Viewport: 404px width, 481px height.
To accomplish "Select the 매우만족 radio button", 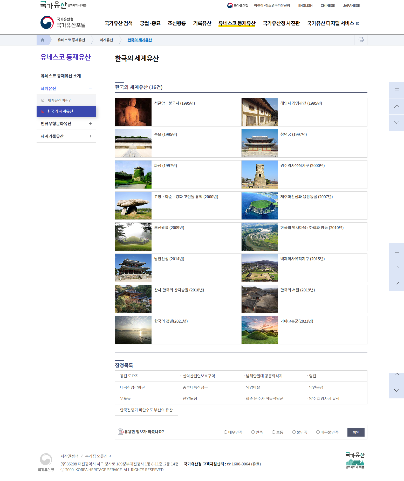I will [225, 432].
